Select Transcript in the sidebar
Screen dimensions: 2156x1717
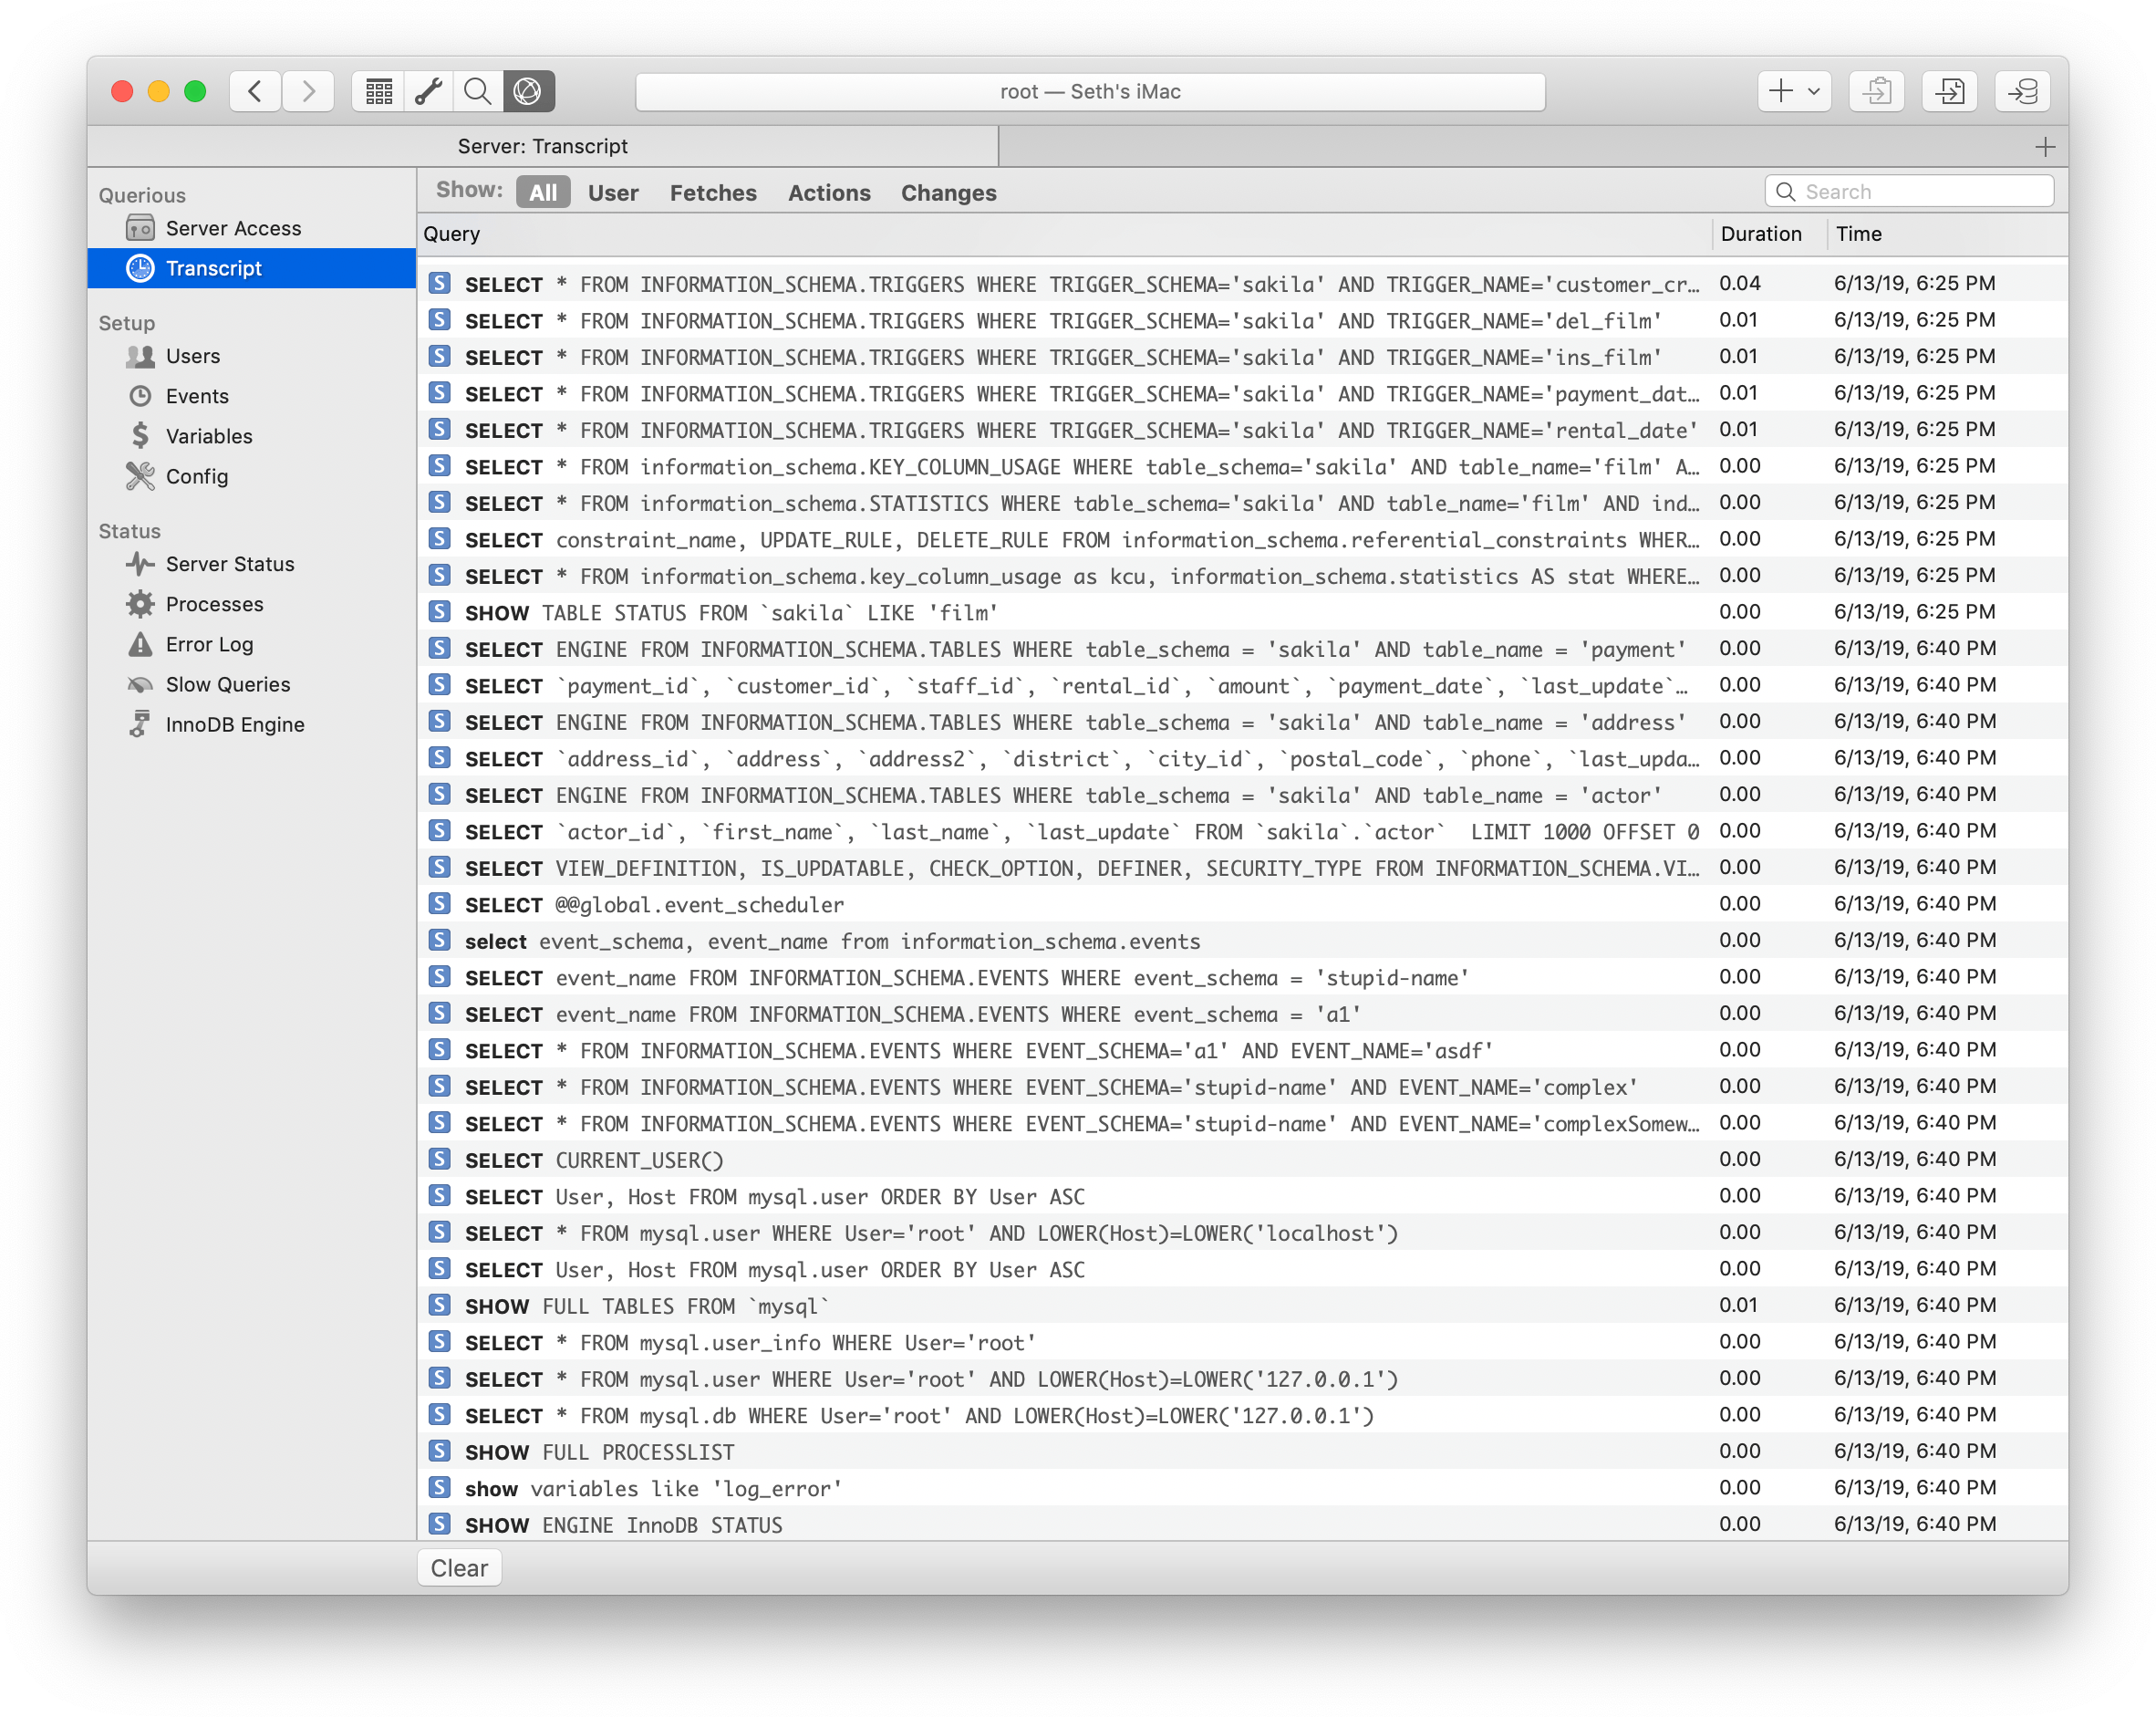(x=251, y=268)
